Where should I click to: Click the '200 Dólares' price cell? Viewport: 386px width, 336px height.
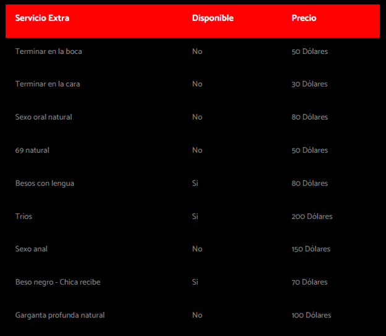pyautogui.click(x=312, y=217)
